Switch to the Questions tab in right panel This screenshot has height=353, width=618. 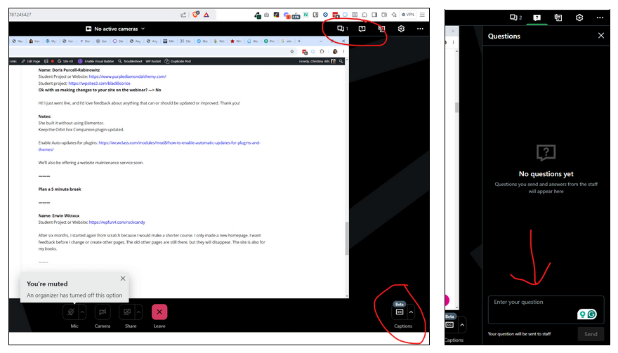(537, 18)
